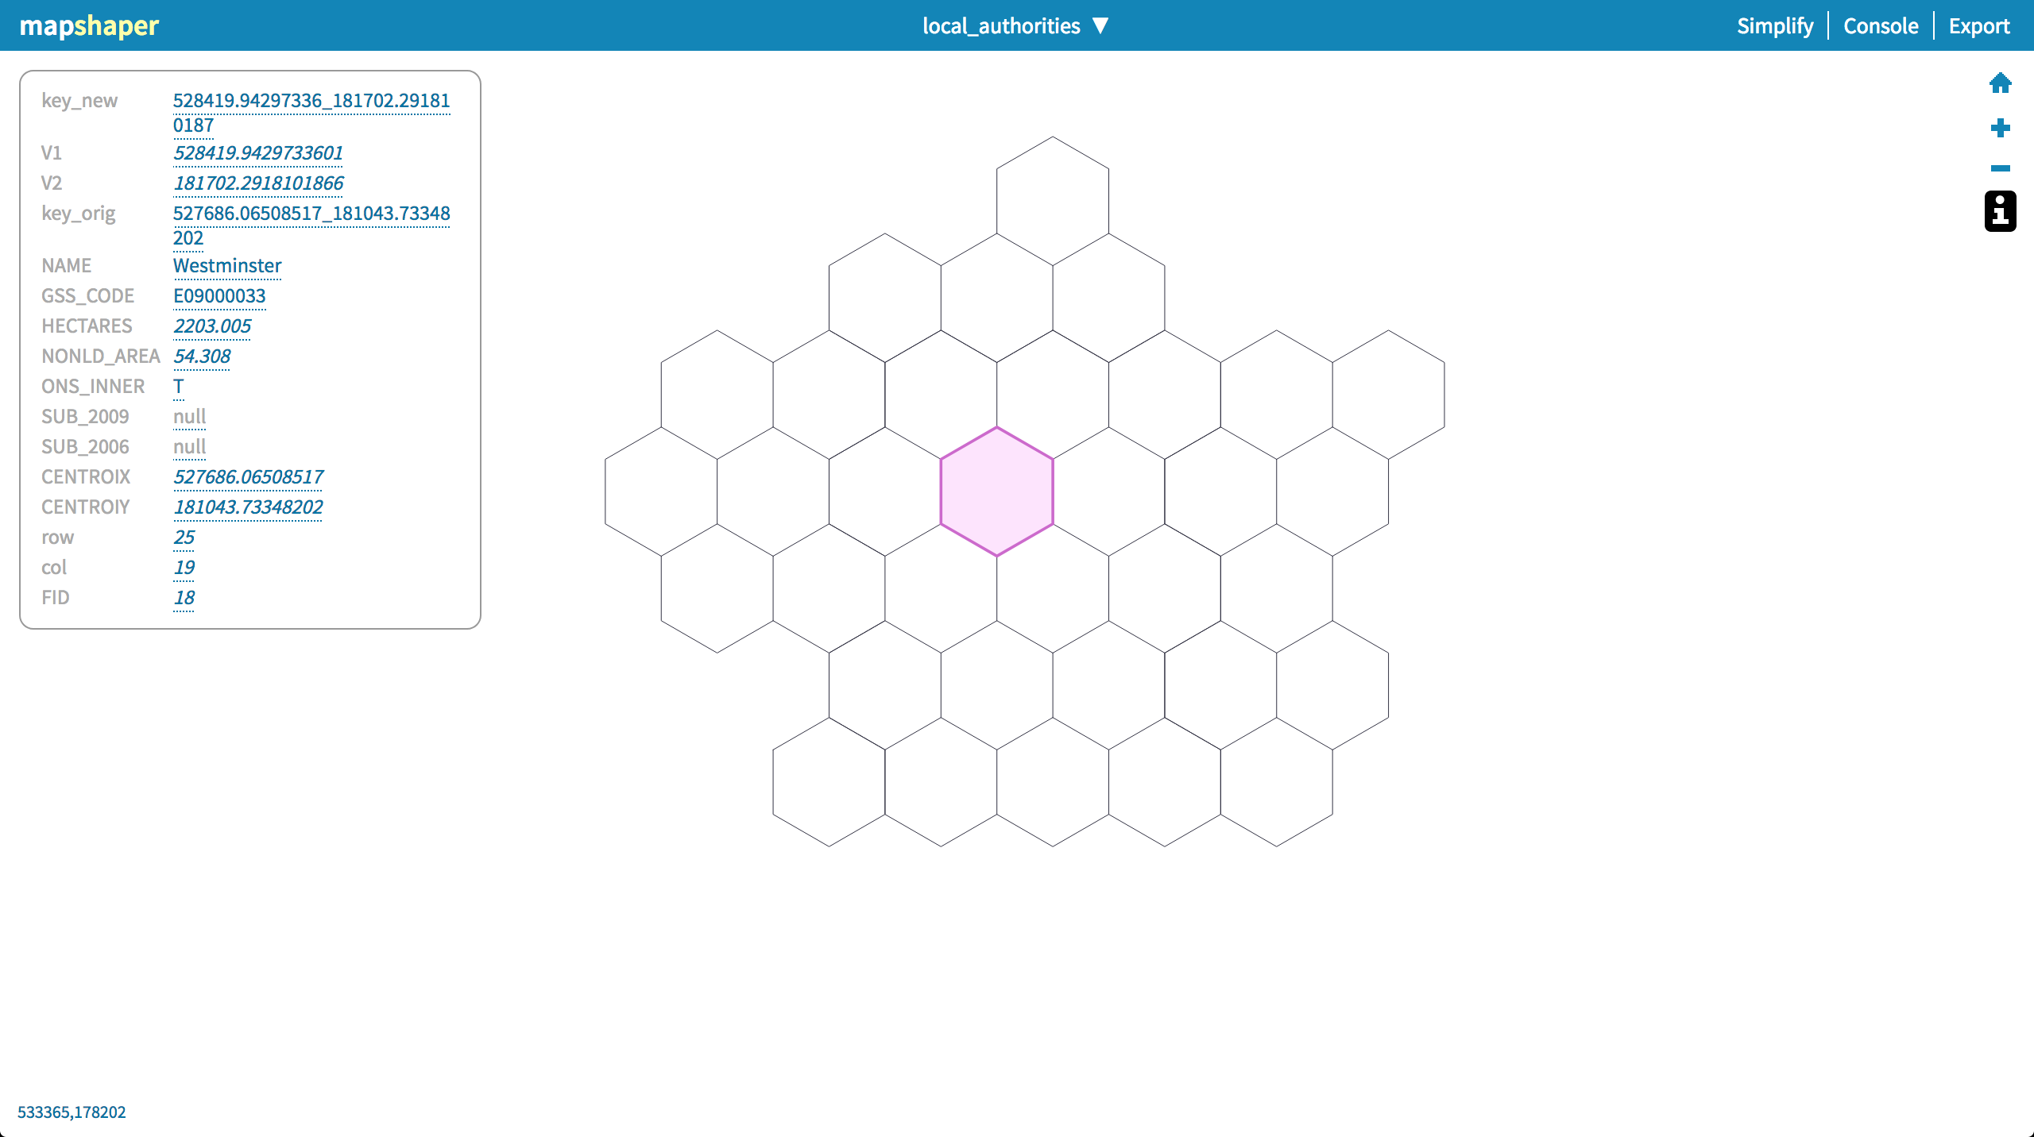Viewport: 2034px width, 1137px height.
Task: Edit the ONS_INNER value T
Action: [178, 386]
